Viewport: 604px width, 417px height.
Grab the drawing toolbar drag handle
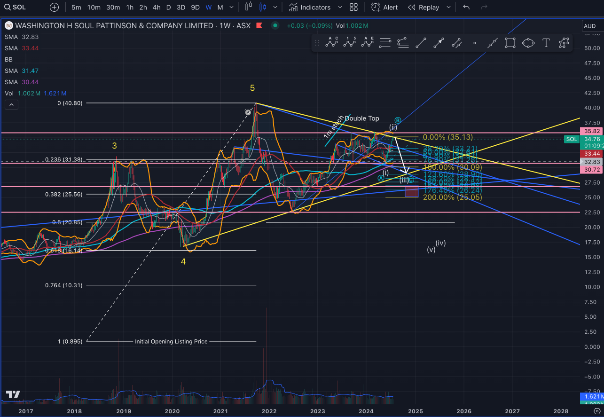317,43
